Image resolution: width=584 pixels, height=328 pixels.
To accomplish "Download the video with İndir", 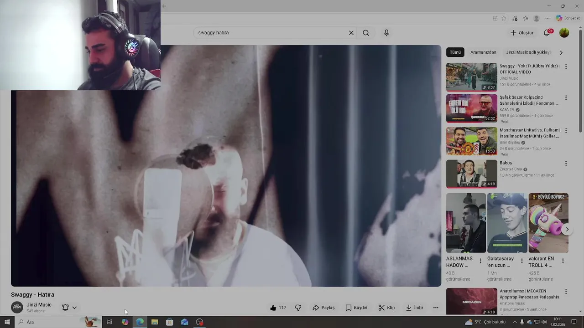I will point(414,307).
